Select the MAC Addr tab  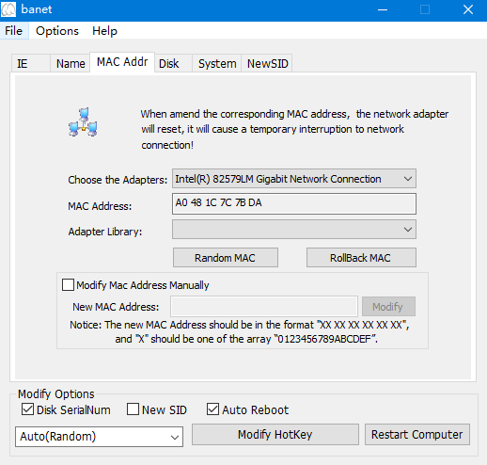[122, 62]
